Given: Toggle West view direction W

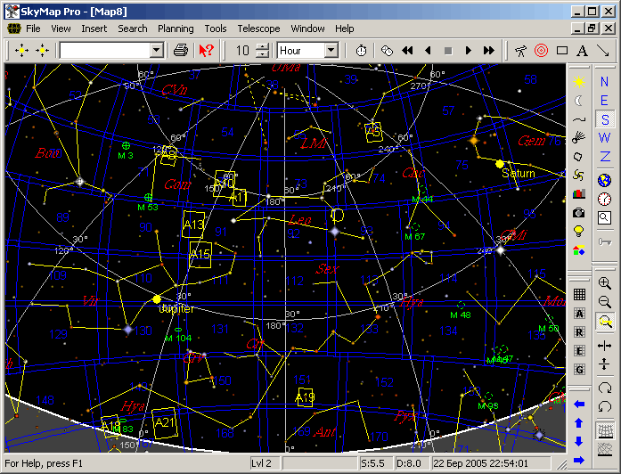Looking at the screenshot, I should pyautogui.click(x=604, y=138).
